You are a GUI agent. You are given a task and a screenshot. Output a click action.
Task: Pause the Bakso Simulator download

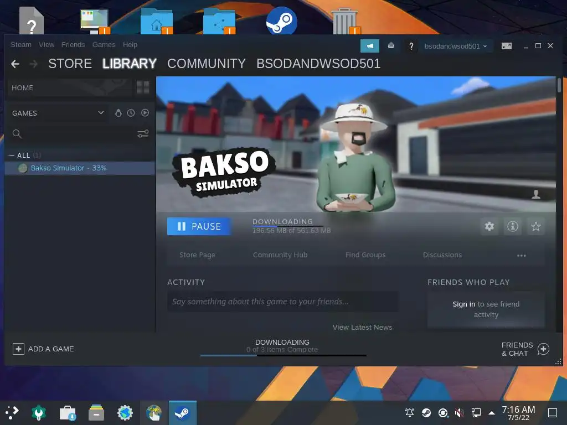(199, 226)
